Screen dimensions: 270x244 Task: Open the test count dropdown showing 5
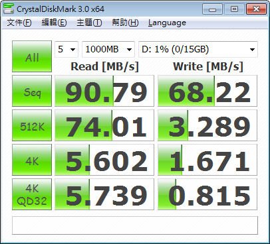[67, 49]
